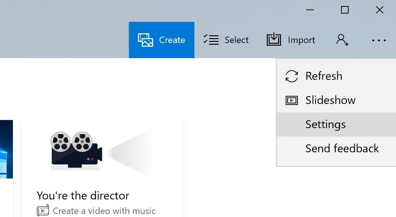This screenshot has height=217, width=396.
Task: Click the add-person sign-in icon
Action: click(342, 40)
